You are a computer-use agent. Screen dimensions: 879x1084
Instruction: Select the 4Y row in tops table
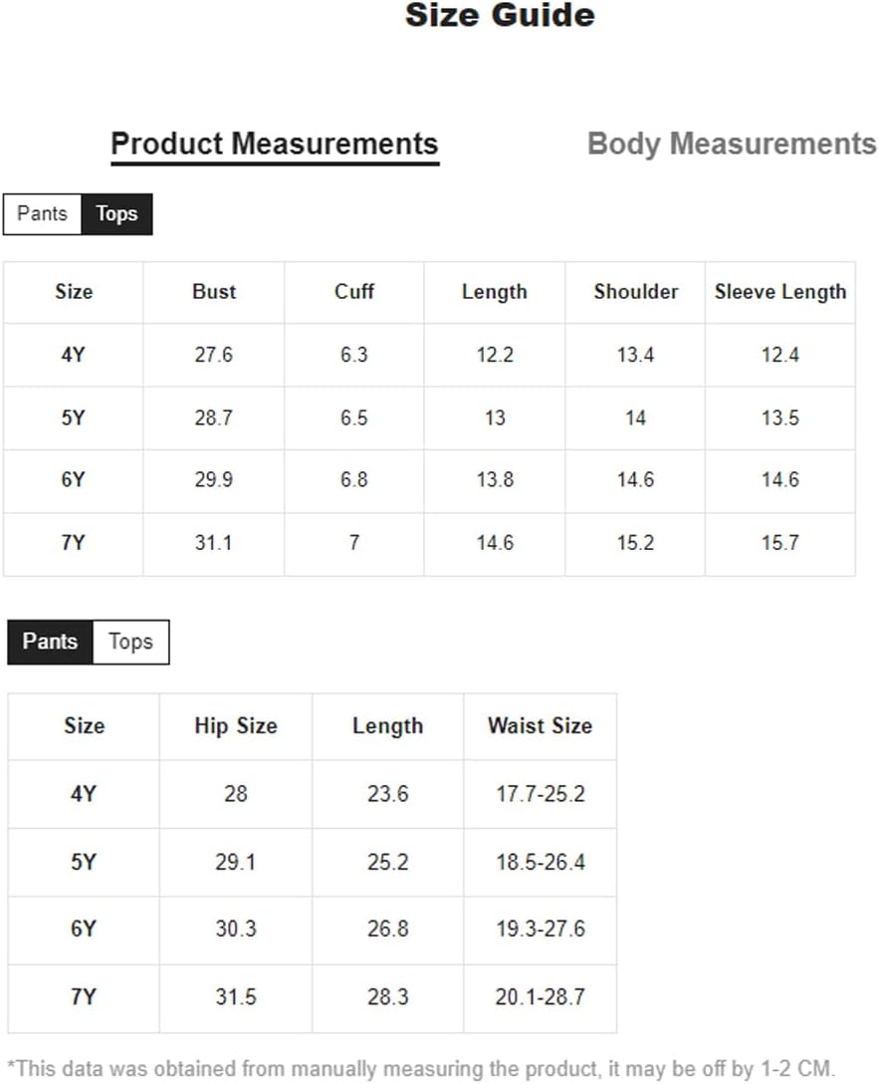coord(429,356)
